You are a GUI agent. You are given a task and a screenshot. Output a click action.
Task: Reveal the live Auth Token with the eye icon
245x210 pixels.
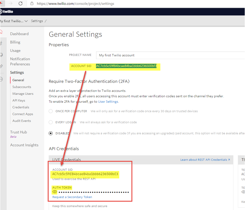click(55, 192)
